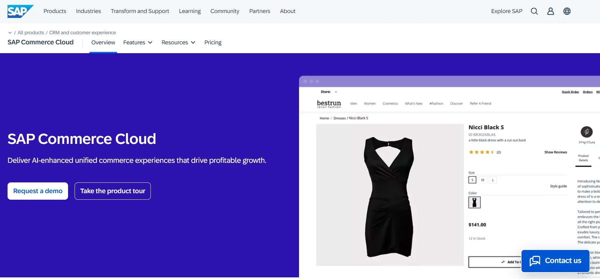
Task: Click #Fashion in the bestrun navigation
Action: 436,103
